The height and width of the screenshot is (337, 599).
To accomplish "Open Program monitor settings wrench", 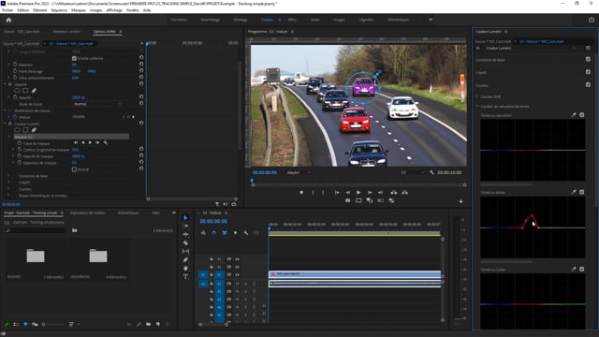I will [431, 172].
